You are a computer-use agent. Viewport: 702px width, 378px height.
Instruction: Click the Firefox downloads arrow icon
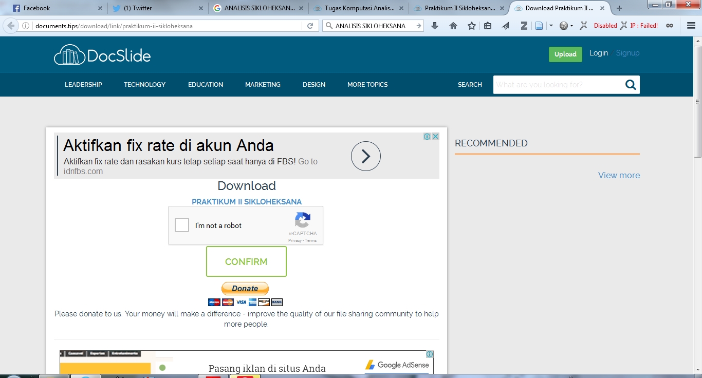(x=435, y=26)
